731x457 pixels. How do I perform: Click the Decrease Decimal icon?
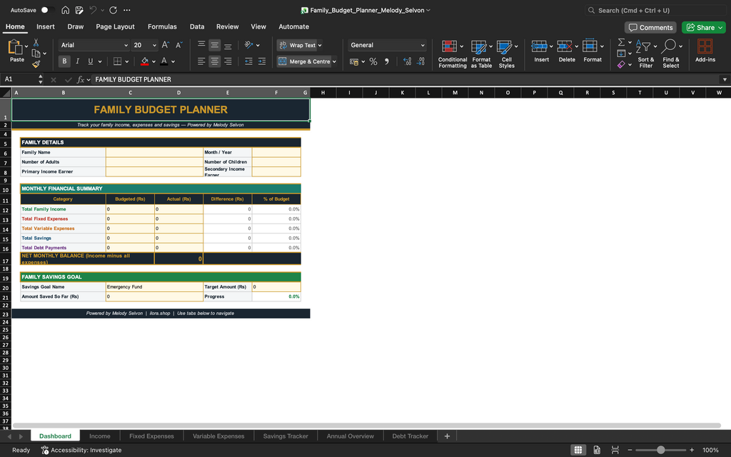pyautogui.click(x=420, y=61)
